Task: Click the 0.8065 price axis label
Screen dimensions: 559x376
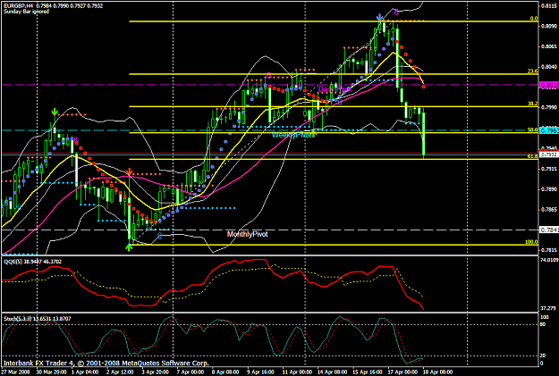Action: (x=551, y=46)
